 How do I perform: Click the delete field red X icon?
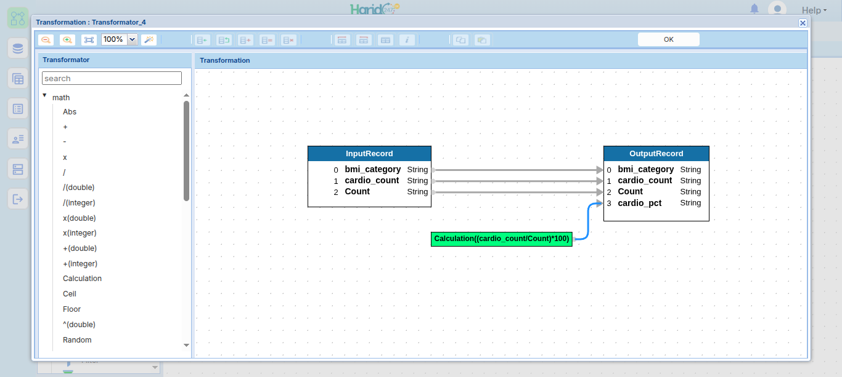pos(288,40)
